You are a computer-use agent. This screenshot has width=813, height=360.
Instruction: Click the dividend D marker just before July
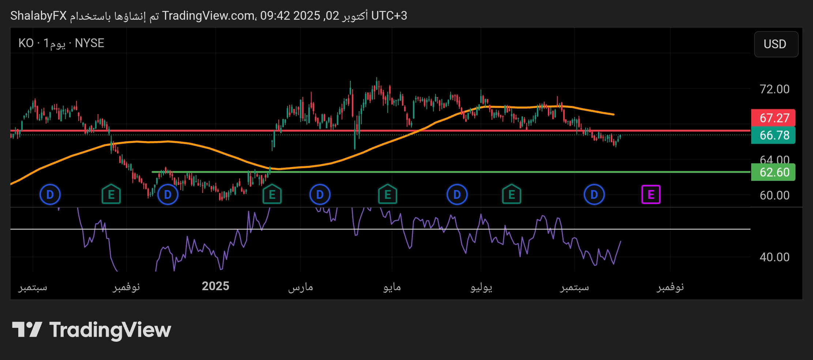(457, 194)
